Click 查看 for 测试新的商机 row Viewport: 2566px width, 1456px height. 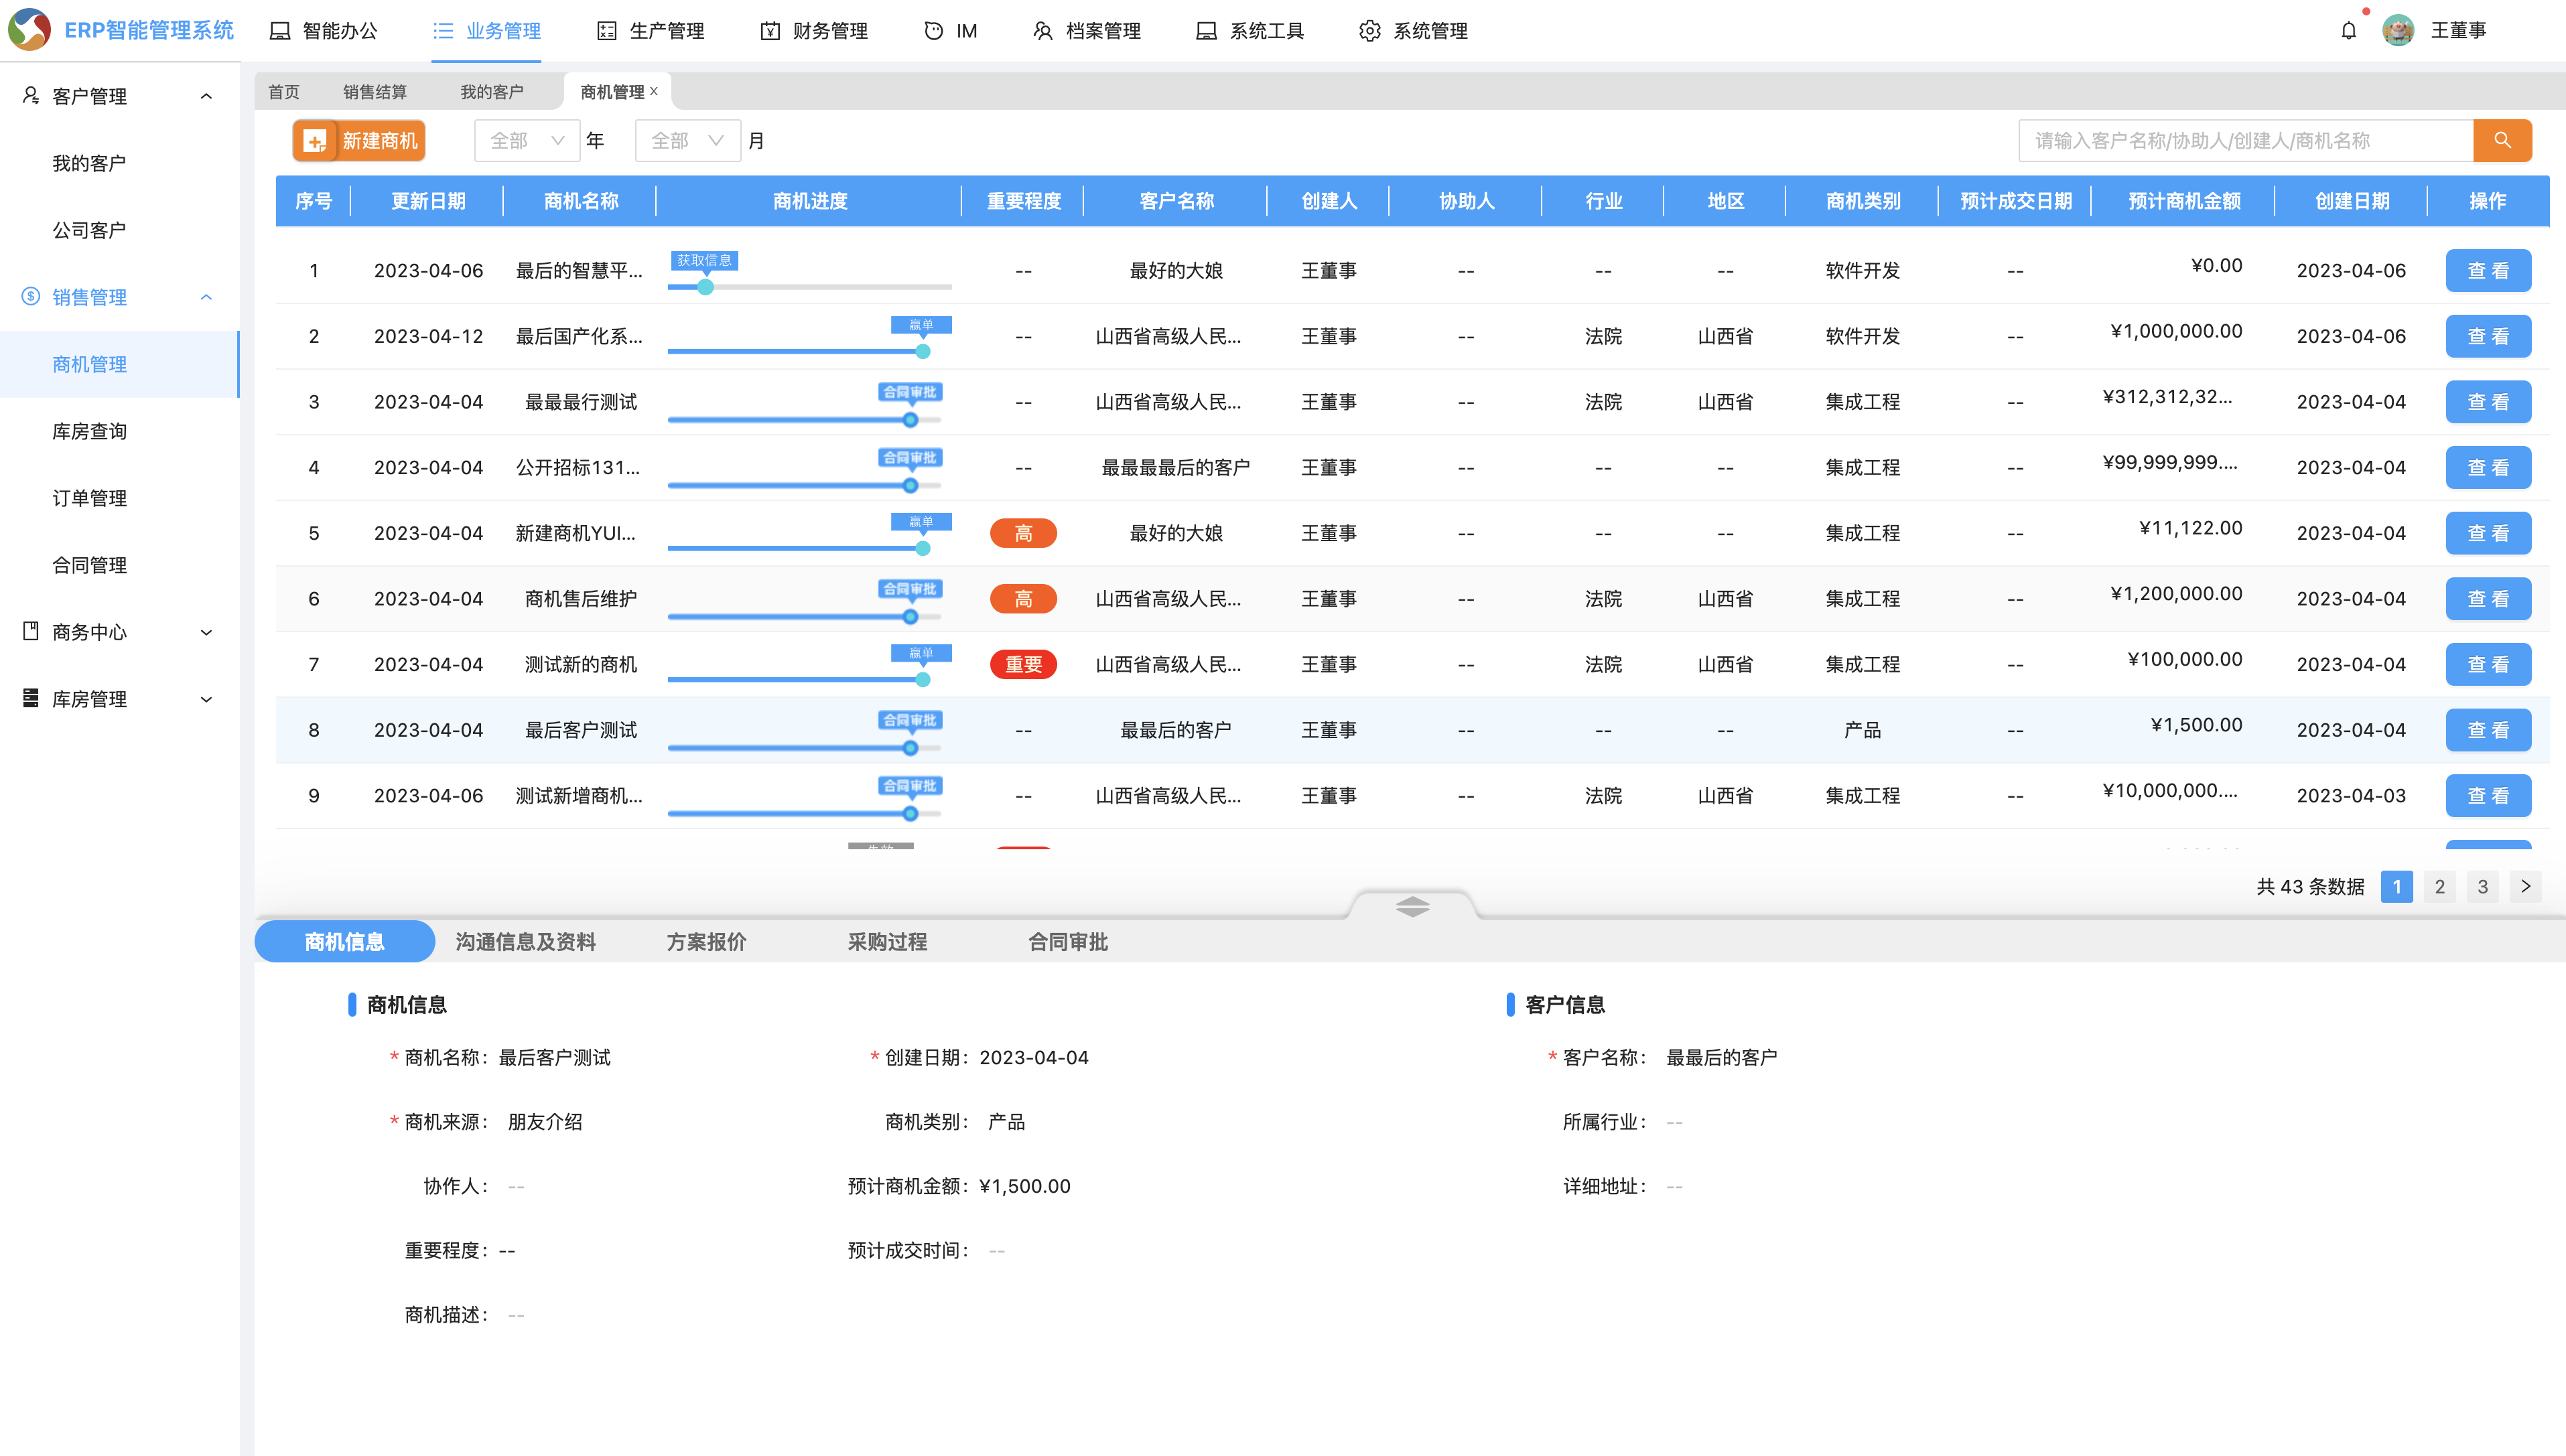[x=2488, y=664]
